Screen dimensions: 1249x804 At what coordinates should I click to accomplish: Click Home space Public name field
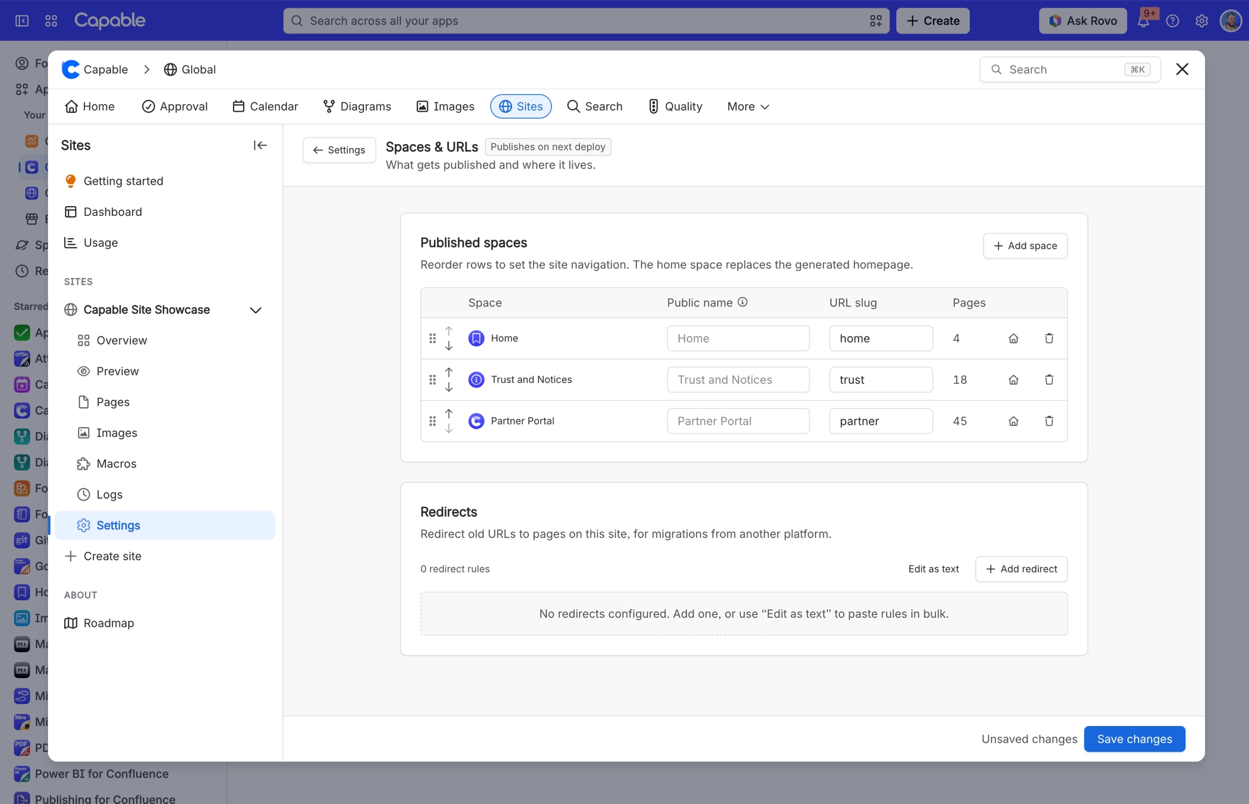(x=738, y=338)
